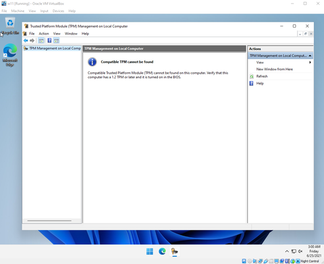Open the Windows Start button on taskbar
This screenshot has width=324, height=264.
150,251
